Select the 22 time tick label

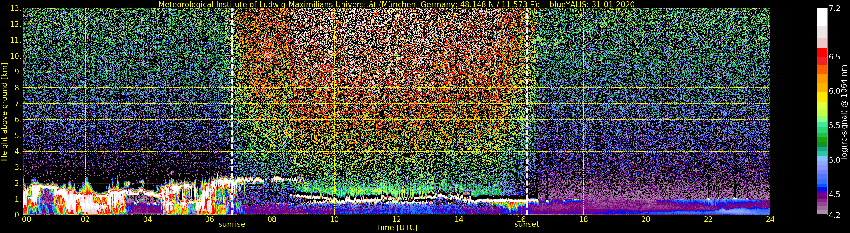[708, 219]
